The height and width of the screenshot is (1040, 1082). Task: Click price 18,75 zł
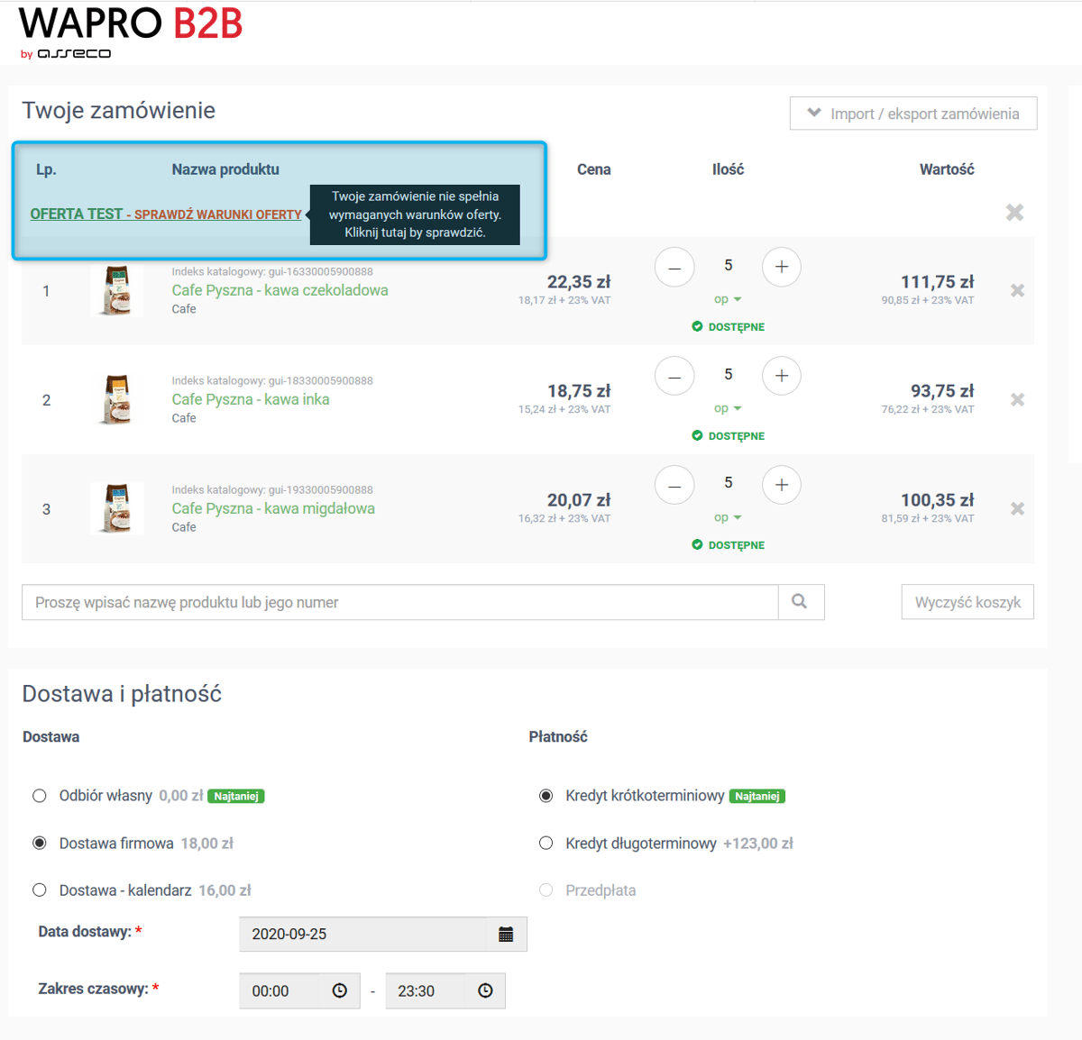[579, 391]
